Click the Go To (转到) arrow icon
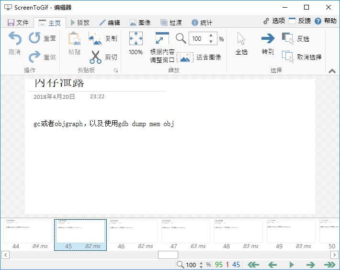This screenshot has width=340, height=270. coord(268,39)
